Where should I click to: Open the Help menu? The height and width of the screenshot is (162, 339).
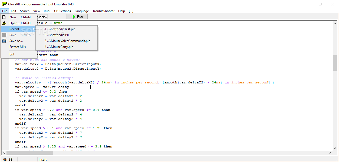click(122, 11)
